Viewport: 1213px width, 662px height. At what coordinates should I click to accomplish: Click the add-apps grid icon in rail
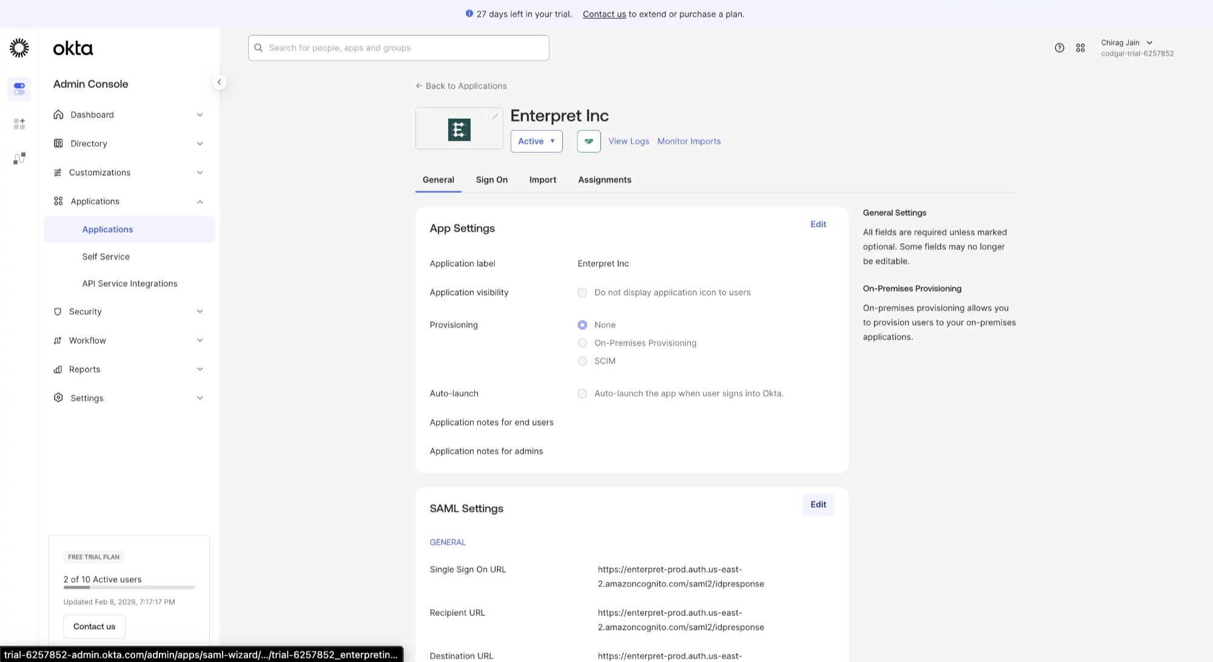pyautogui.click(x=19, y=124)
